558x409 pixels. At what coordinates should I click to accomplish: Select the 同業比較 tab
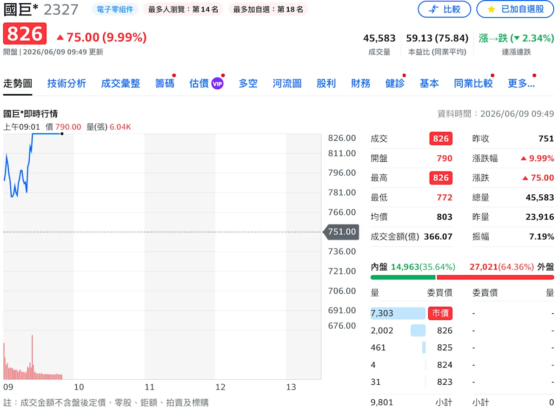tap(473, 84)
